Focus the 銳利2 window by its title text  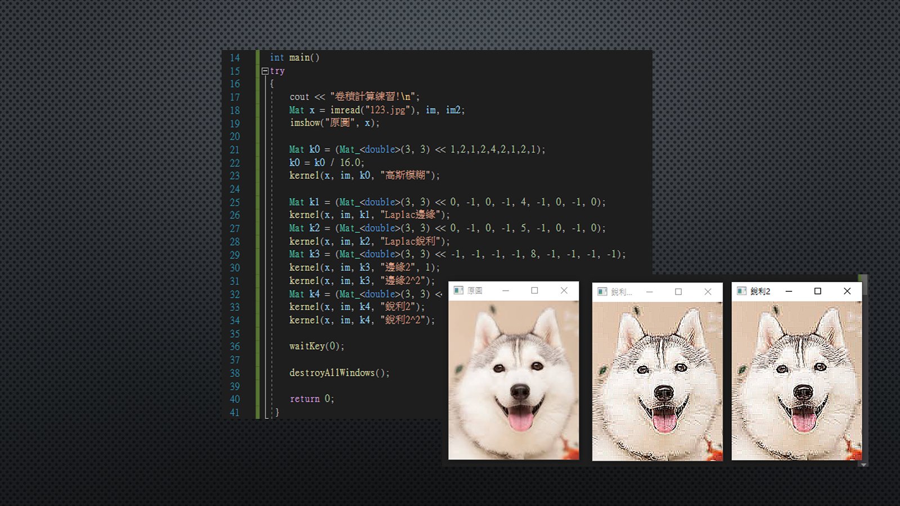pos(760,291)
